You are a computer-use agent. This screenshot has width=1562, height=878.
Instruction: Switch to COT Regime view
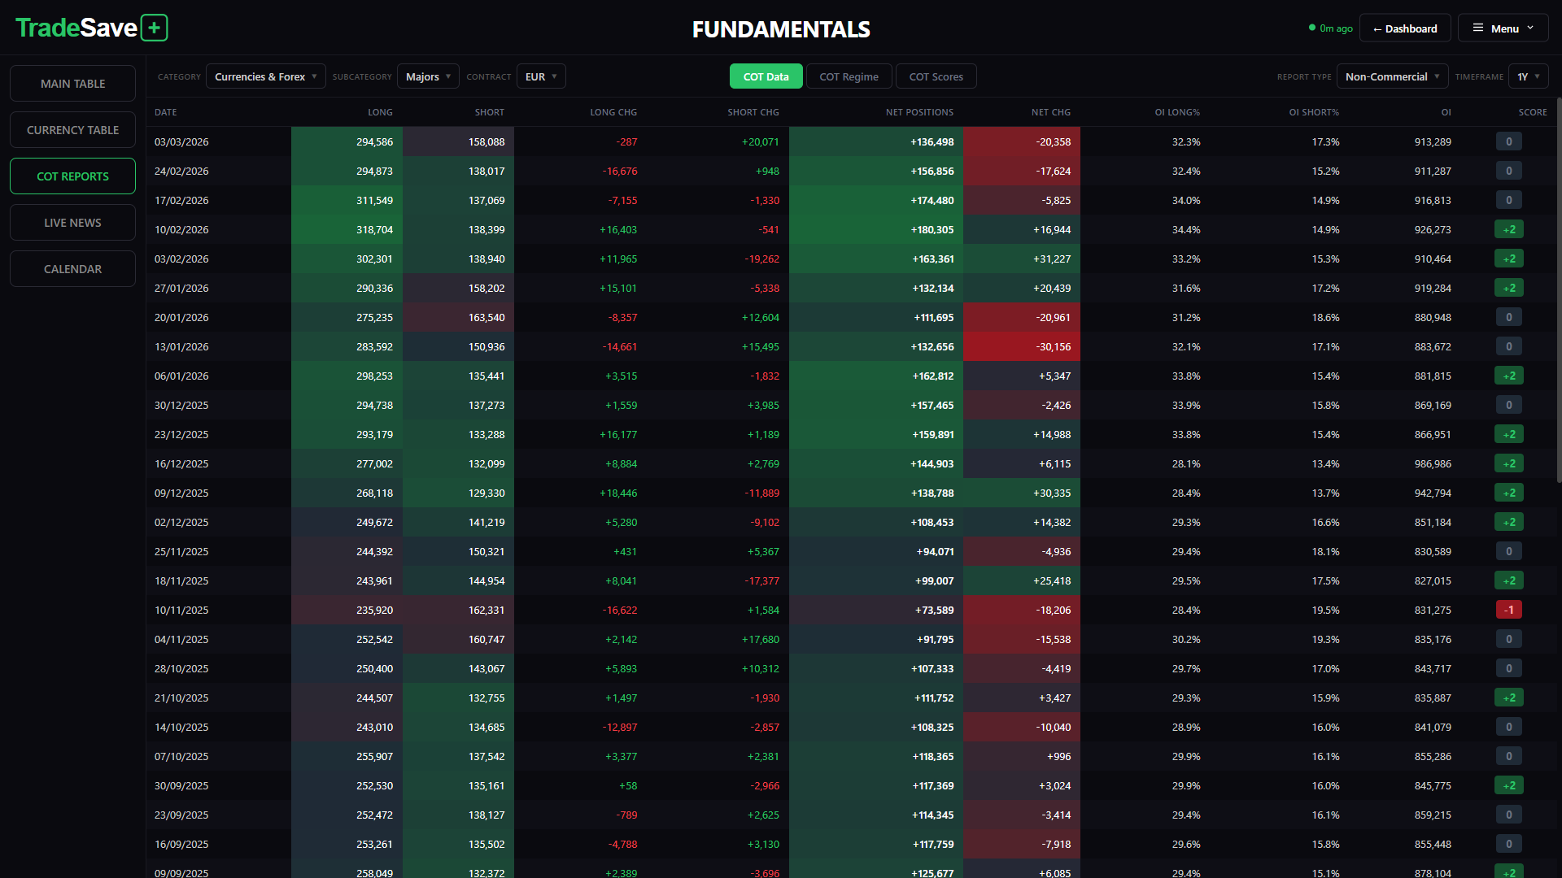(x=849, y=77)
